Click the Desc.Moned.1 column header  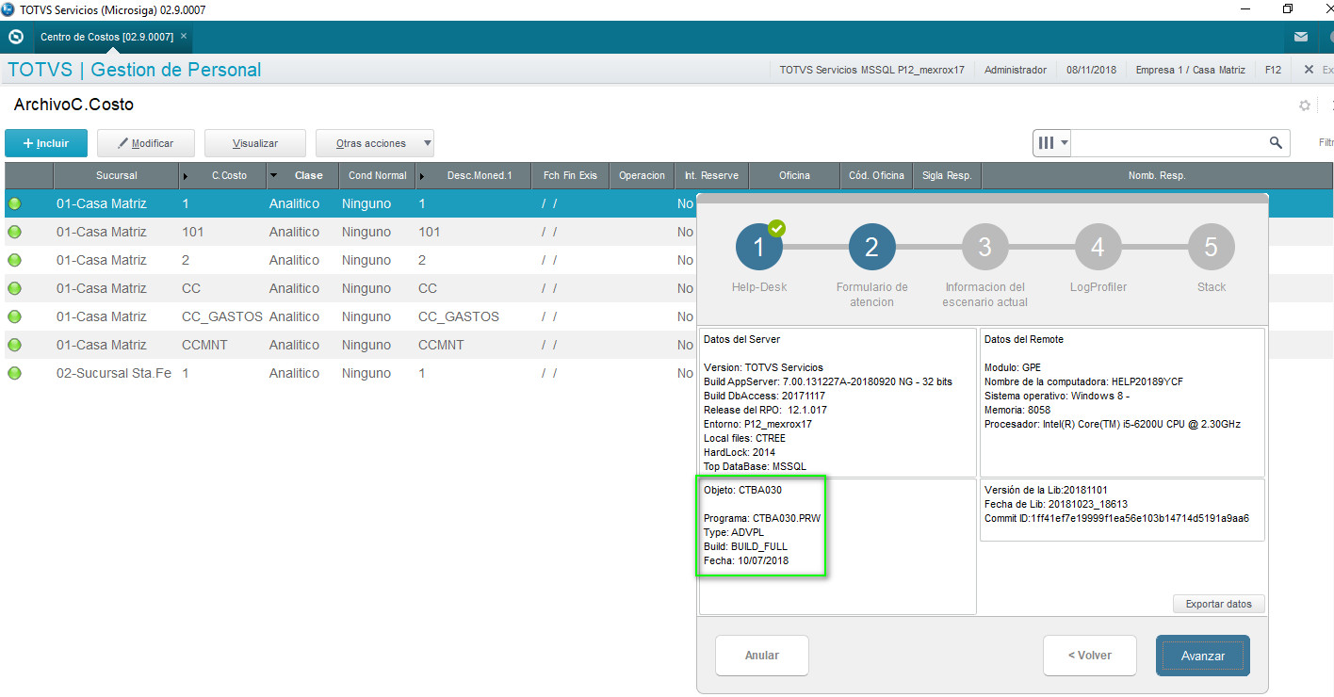coord(473,175)
